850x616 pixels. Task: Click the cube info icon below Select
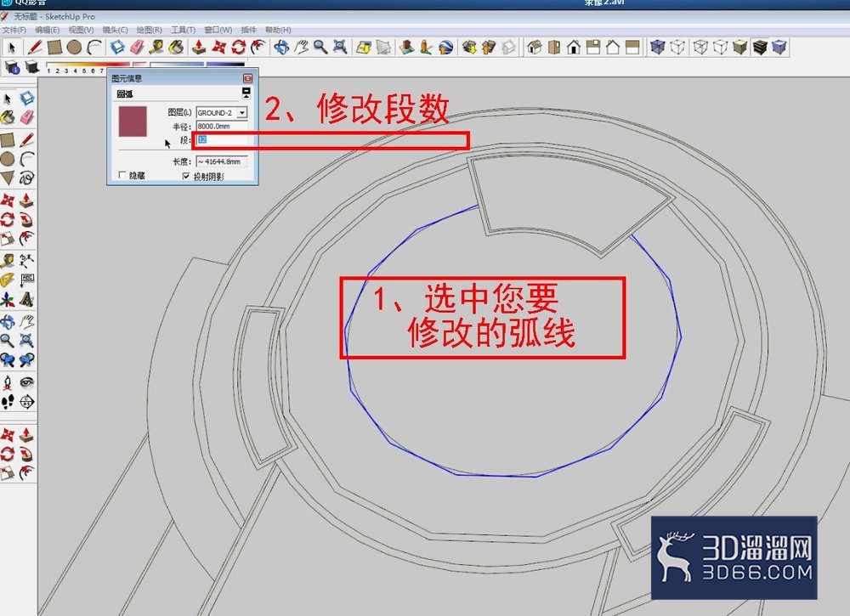point(12,67)
